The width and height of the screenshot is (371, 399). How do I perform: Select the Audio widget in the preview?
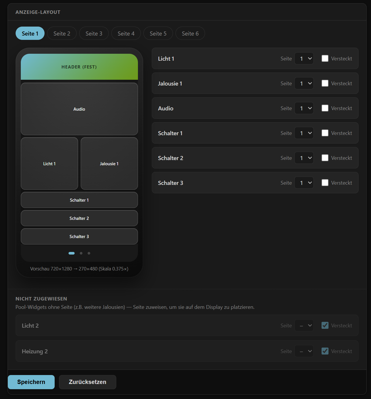(x=79, y=109)
